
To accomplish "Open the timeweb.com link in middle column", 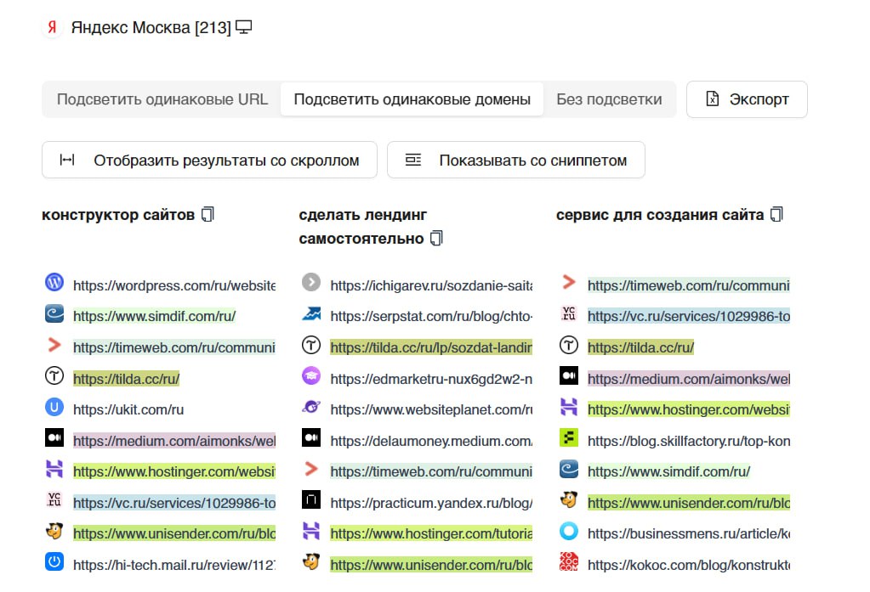I will [x=432, y=471].
